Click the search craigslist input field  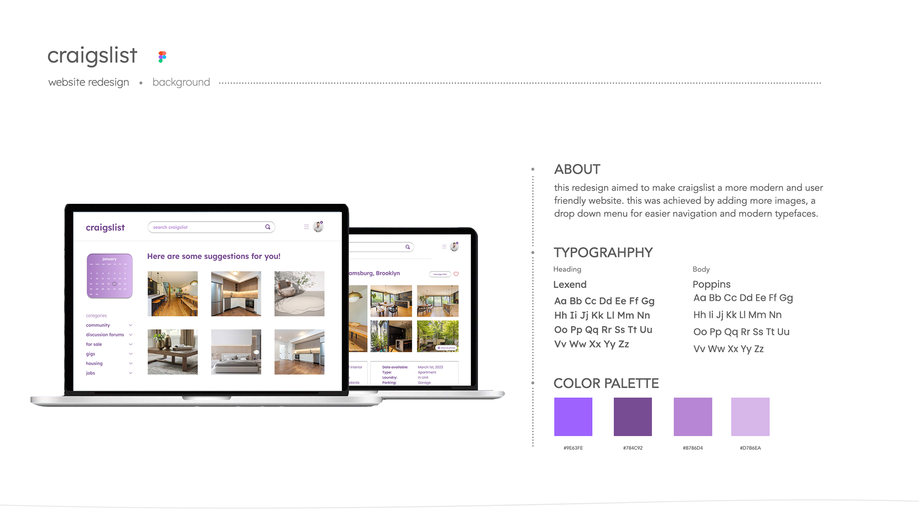(x=211, y=227)
